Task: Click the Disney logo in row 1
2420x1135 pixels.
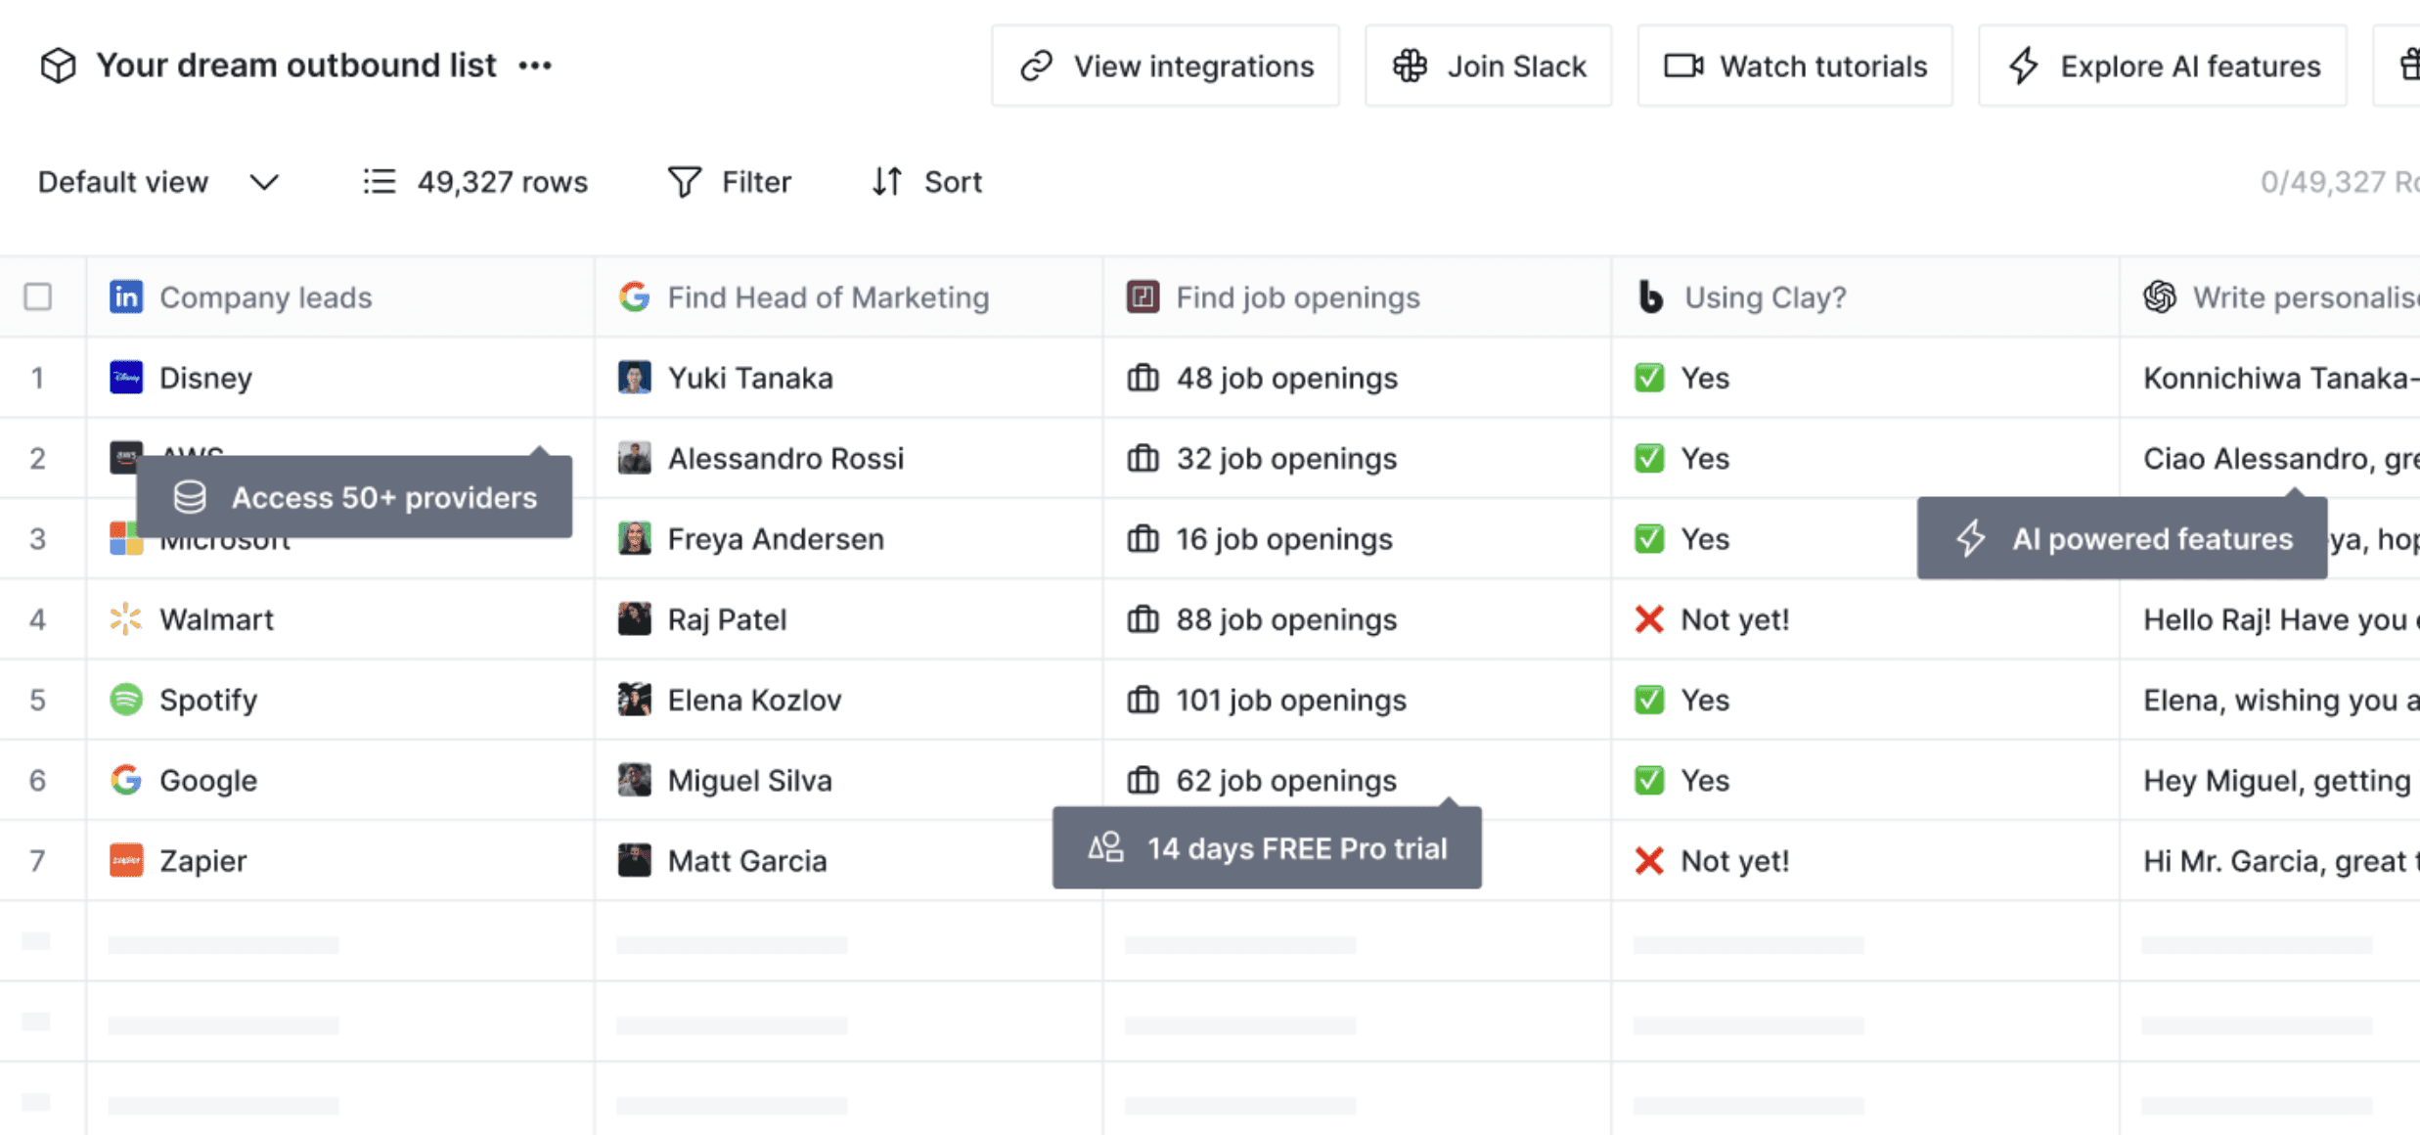Action: (126, 378)
